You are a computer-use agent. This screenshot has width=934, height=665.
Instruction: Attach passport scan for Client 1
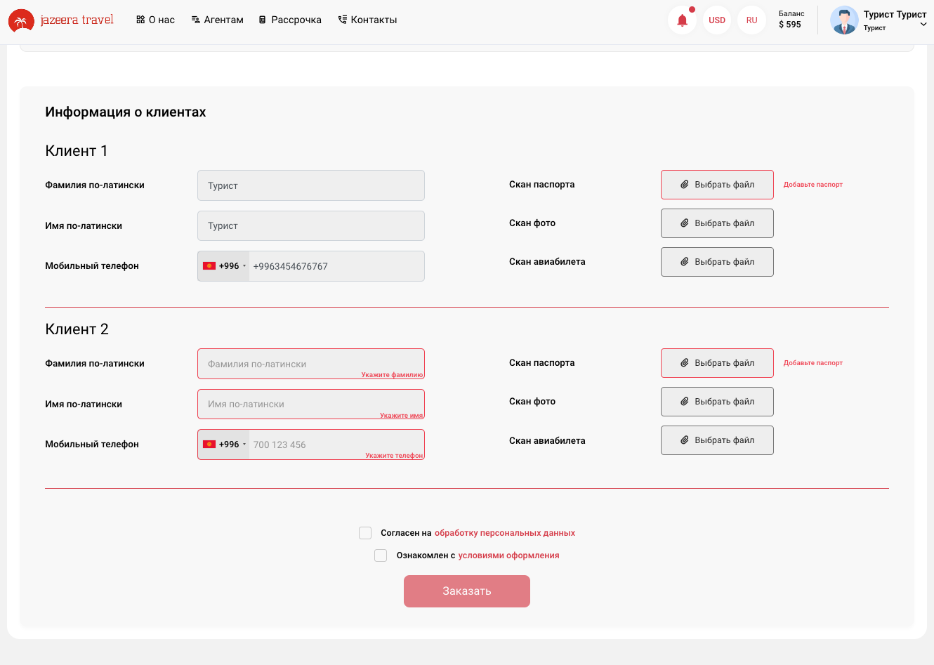716,185
